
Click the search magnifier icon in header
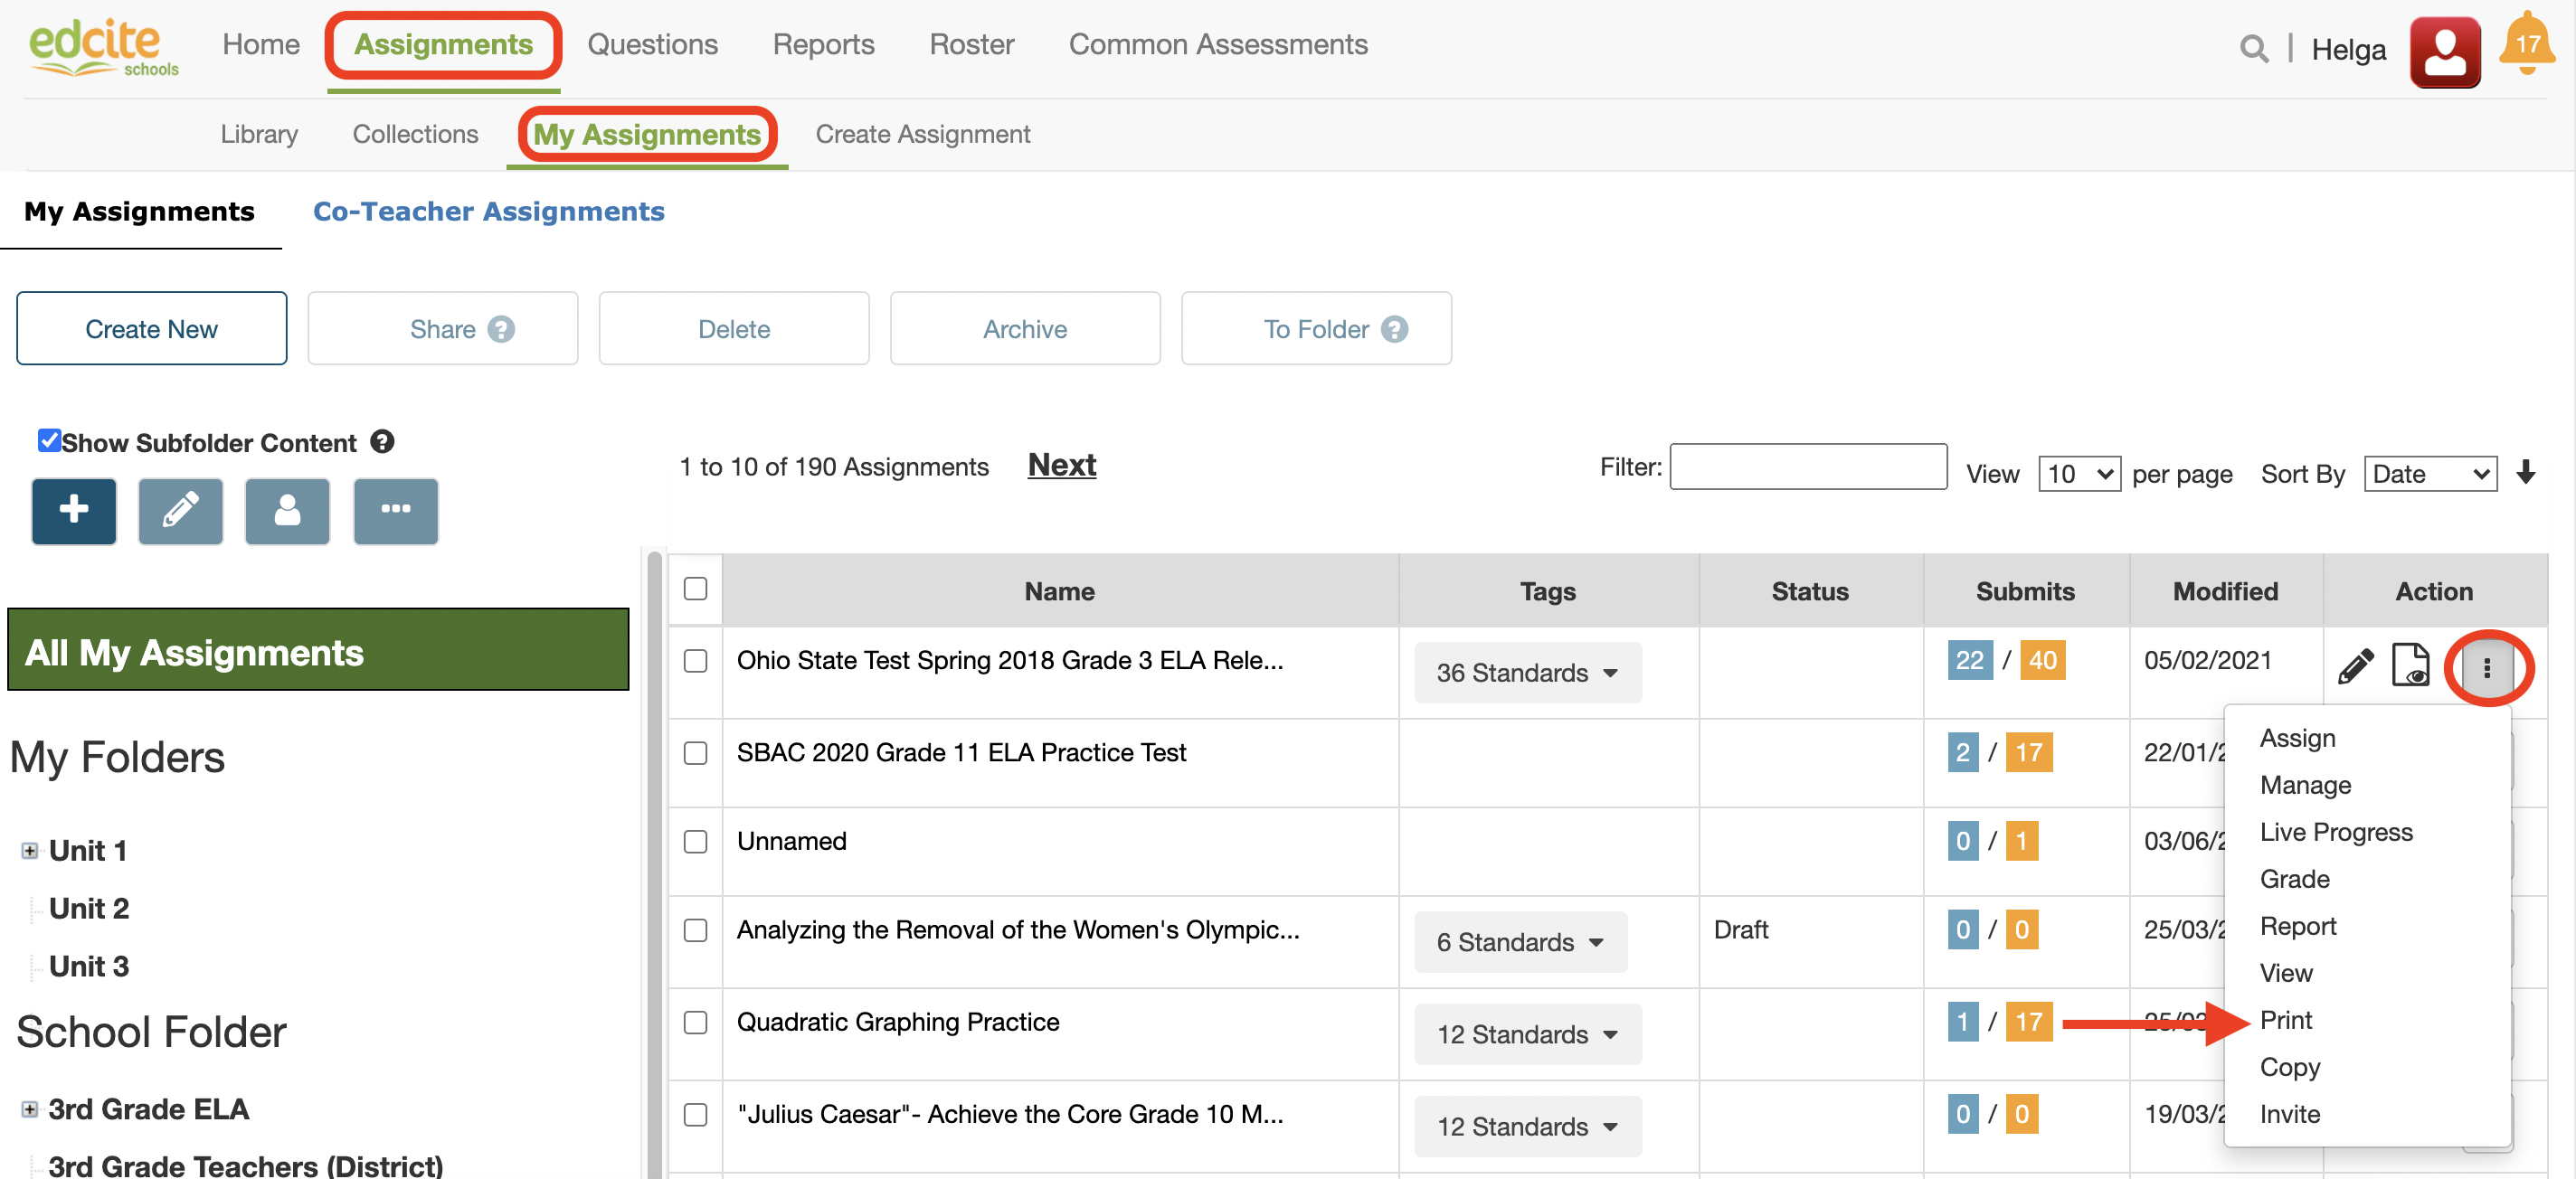point(2253,48)
